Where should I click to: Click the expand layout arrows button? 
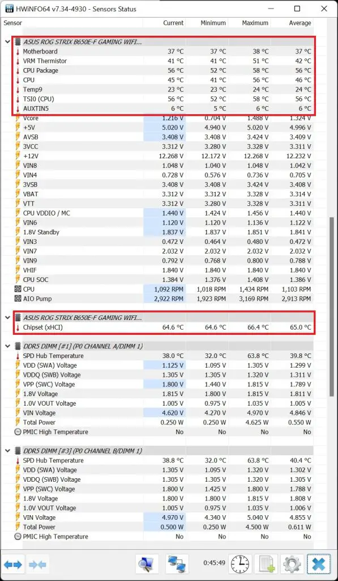(x=14, y=565)
